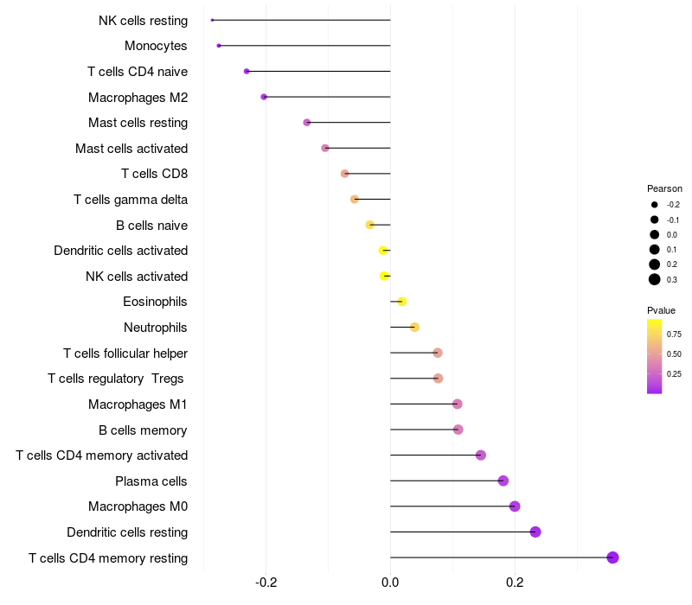The width and height of the screenshot is (692, 605).
Task: Click the yellow Eosinophils dot
Action: (401, 302)
